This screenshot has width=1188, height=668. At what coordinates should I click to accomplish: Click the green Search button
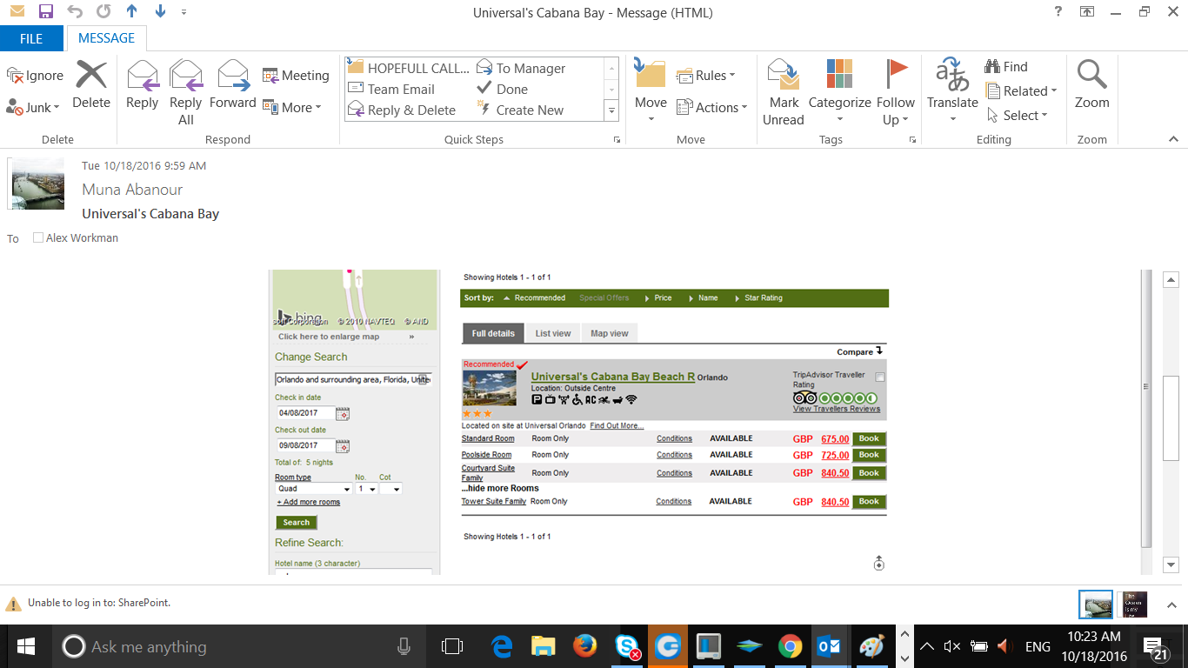tap(296, 523)
